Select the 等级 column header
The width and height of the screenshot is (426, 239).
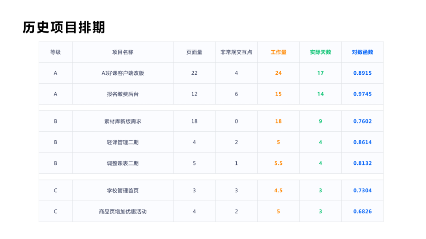[56, 52]
